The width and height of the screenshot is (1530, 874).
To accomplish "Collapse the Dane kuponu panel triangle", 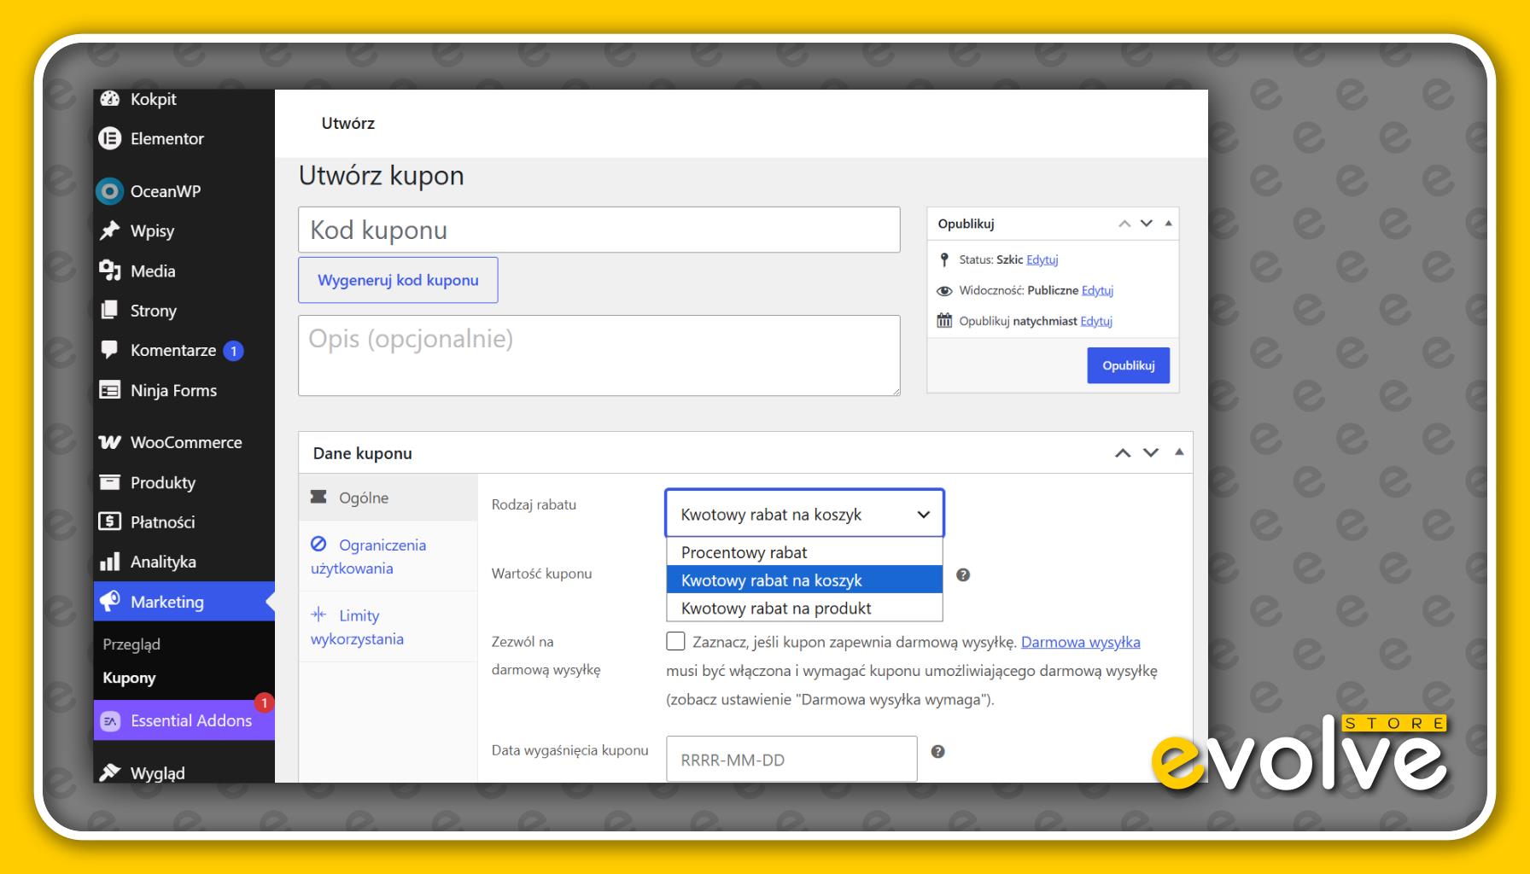I will tap(1179, 452).
